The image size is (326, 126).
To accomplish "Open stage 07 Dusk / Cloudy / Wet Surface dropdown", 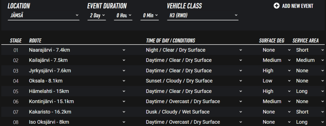I will coord(194,112).
